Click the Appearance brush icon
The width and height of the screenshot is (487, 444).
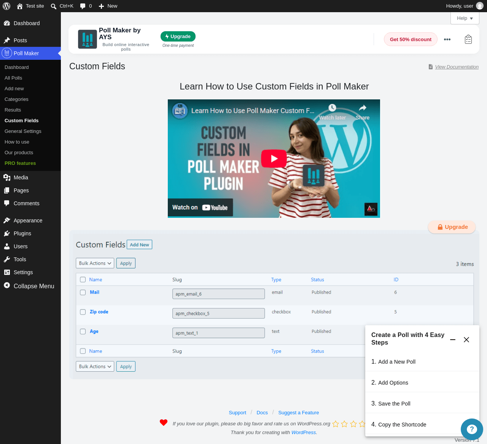[7, 220]
